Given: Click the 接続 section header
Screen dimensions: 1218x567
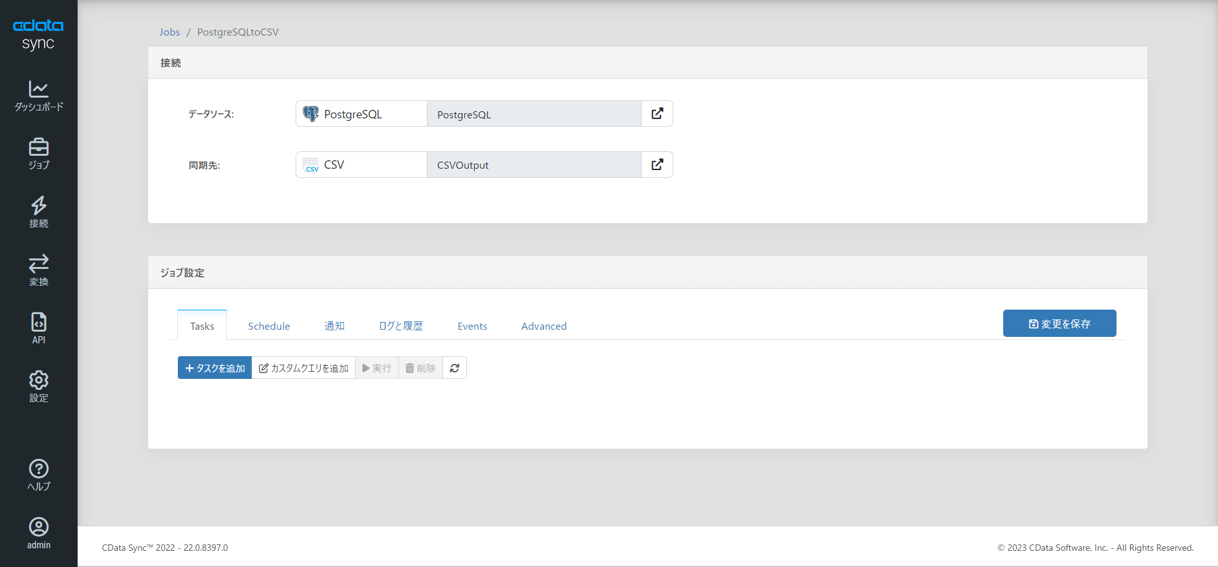Looking at the screenshot, I should point(171,63).
